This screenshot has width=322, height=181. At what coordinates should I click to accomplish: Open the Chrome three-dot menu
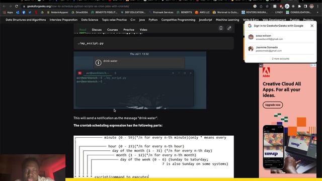[x=317, y=7]
